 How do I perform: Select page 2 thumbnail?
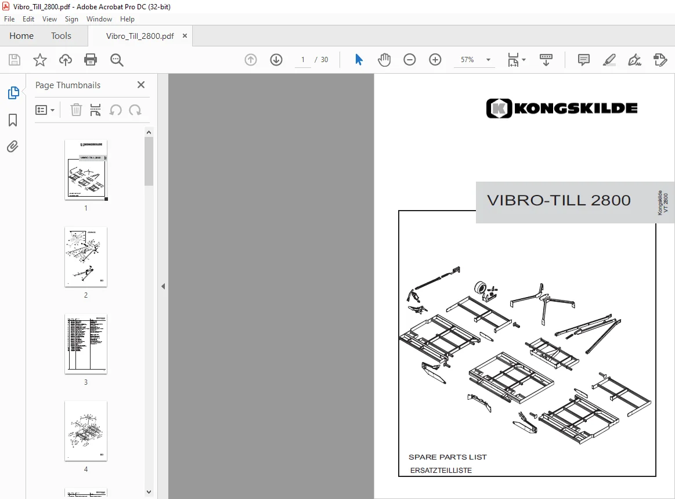(86, 256)
